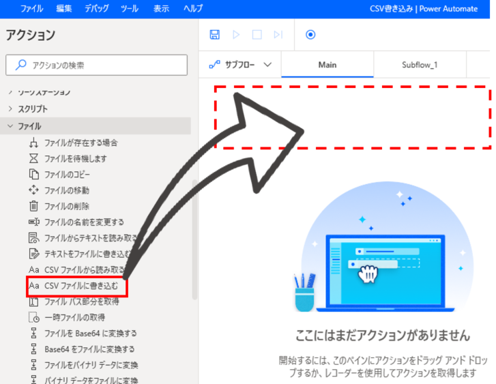
Task: Open the ヘルプ menu
Action: click(x=193, y=9)
